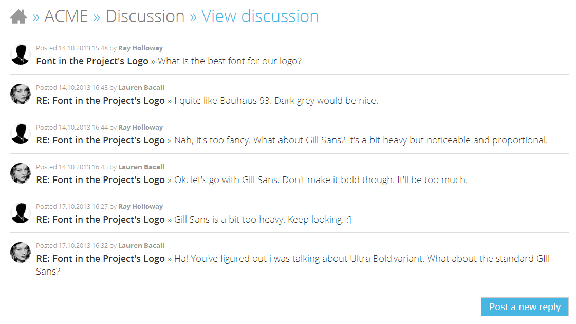Click Ray Holloway avatar on first post

(x=21, y=55)
